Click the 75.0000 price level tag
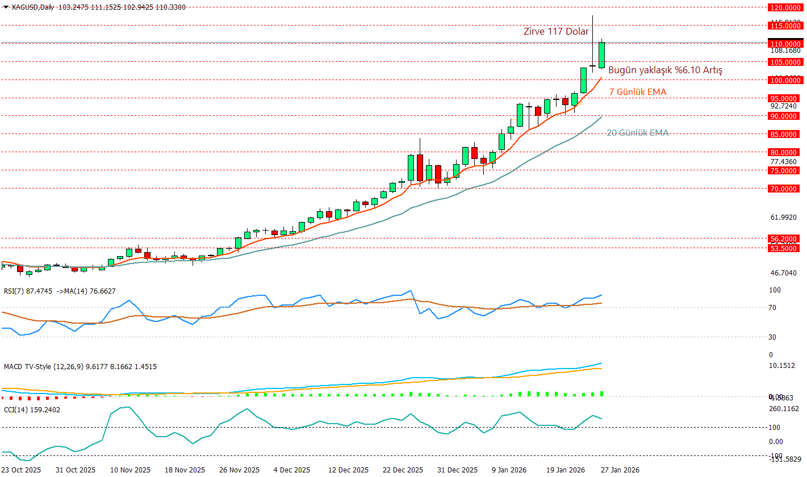 point(784,170)
